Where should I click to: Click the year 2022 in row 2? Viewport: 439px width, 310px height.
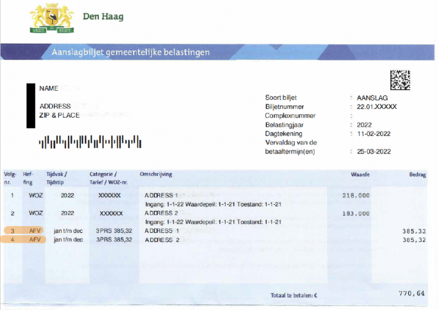tap(67, 214)
